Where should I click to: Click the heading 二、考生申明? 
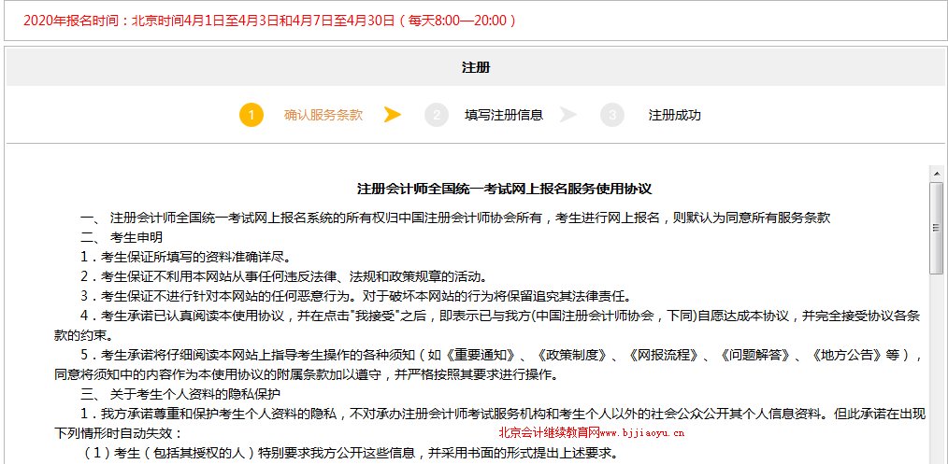click(122, 237)
